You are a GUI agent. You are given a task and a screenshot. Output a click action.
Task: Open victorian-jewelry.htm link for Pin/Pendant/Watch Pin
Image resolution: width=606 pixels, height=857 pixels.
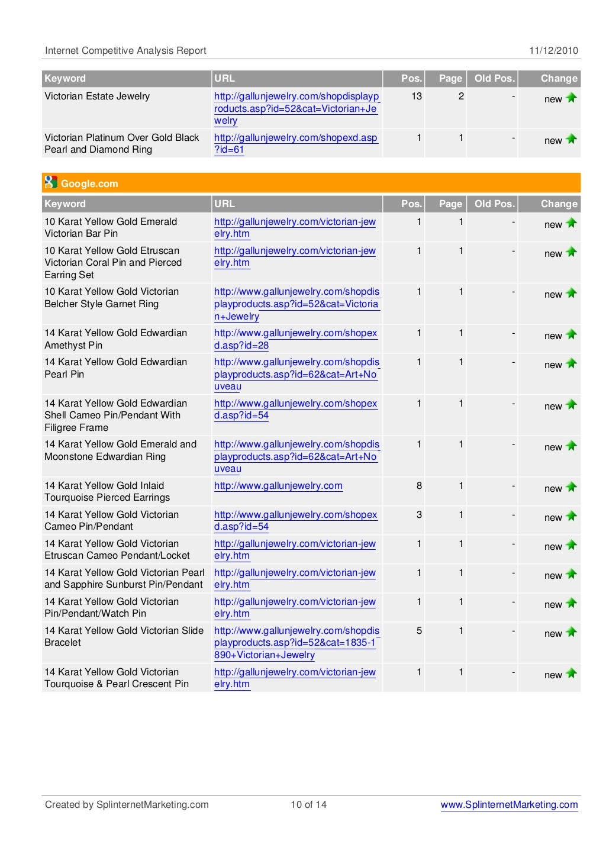point(295,607)
